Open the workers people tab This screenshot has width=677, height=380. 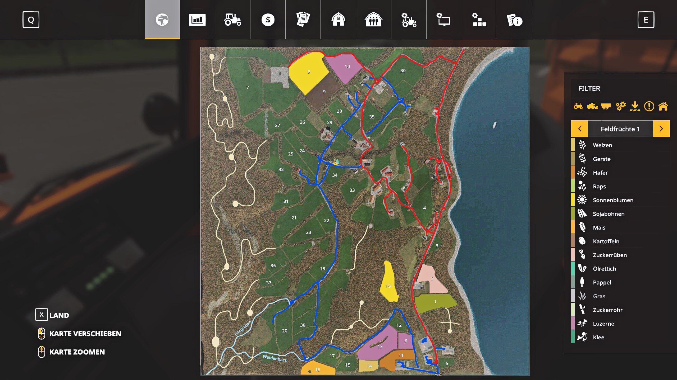(373, 20)
